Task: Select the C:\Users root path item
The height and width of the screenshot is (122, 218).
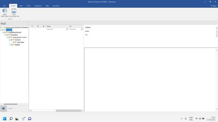Action: pos(16,27)
